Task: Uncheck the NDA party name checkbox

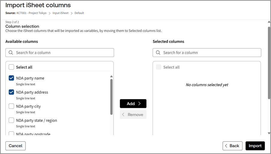Action: click(x=11, y=78)
